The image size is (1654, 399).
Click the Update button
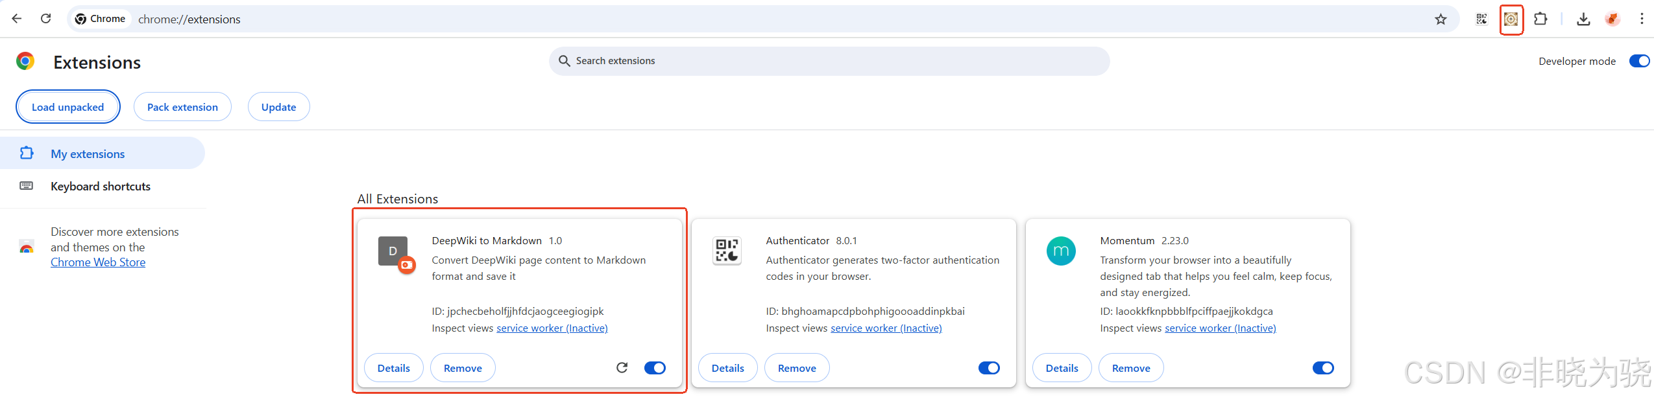tap(278, 107)
